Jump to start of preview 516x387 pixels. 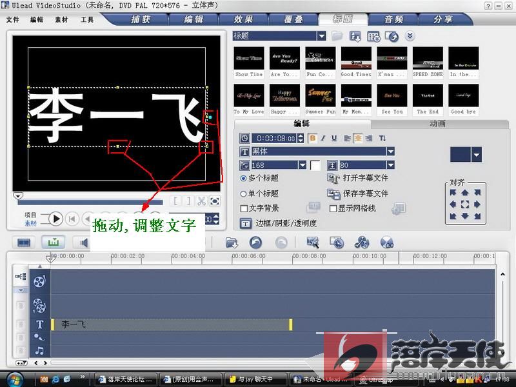(72, 219)
